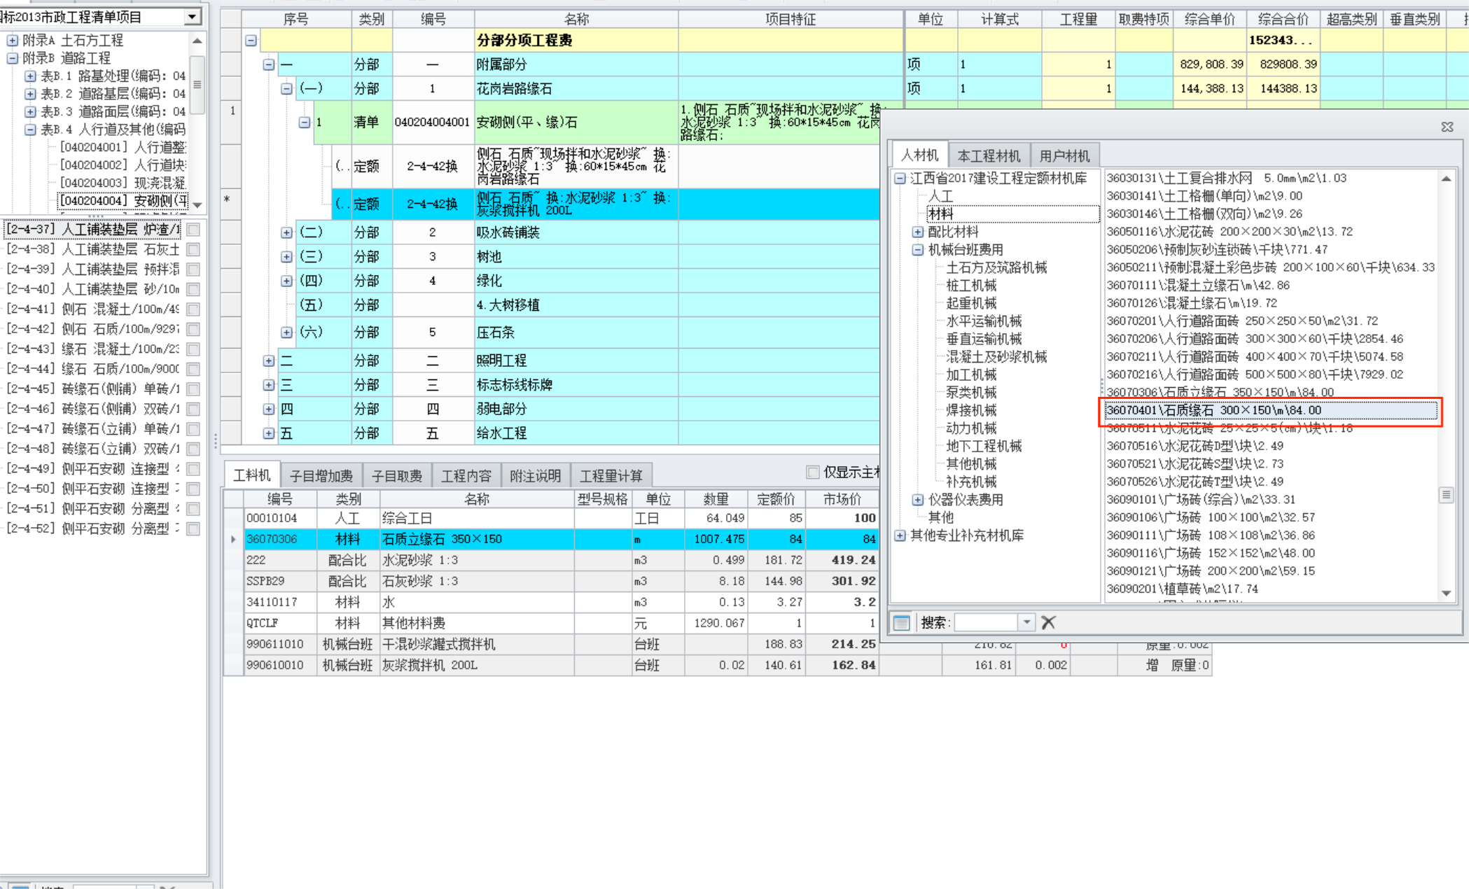Screen dimensions: 1469x889
Task: Tick the checkbox for item [2-4-44] 缘石 石质
Action: pyautogui.click(x=193, y=369)
